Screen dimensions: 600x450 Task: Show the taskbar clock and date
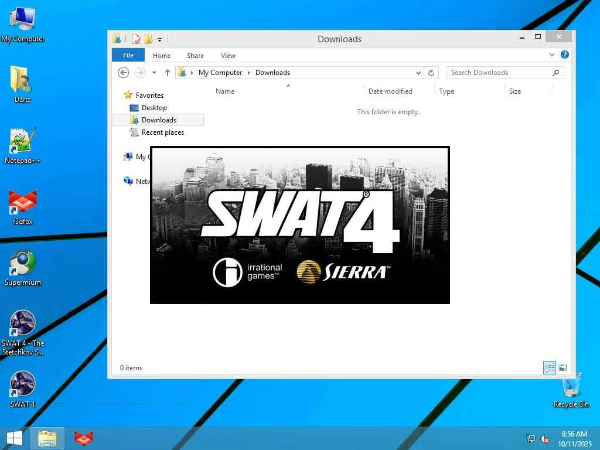tap(574, 439)
